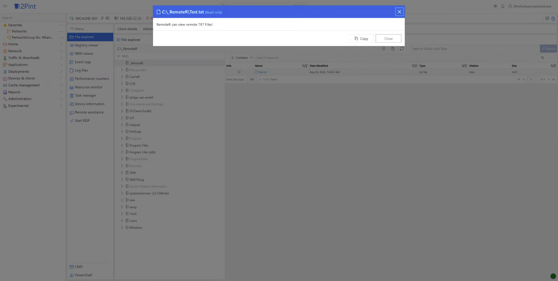Open Resource monitor tool
558x281 pixels.
90,87
